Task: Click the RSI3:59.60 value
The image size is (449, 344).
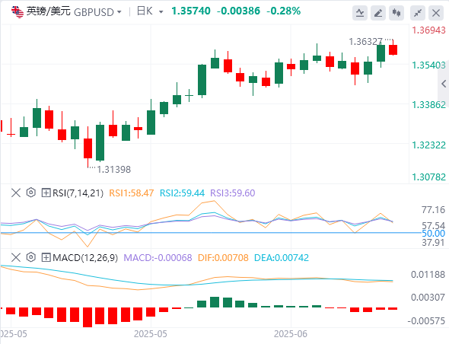Action: coord(233,193)
